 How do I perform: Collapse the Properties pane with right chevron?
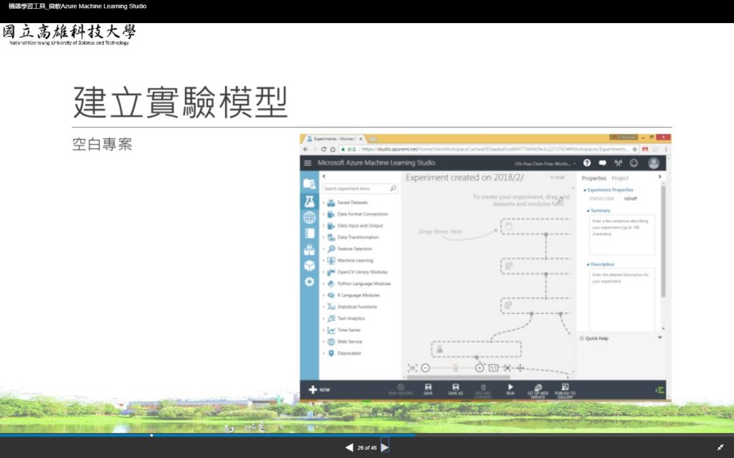coord(660,176)
